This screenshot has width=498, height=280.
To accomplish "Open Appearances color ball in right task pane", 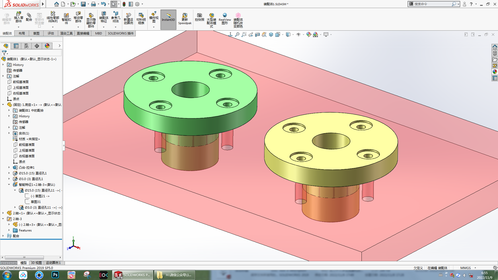I will [x=495, y=72].
